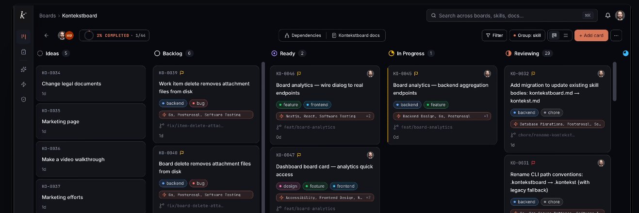Viewport: 639px width, 213px height.
Task: Click the Reviewing column scrollbar
Action: [614, 82]
